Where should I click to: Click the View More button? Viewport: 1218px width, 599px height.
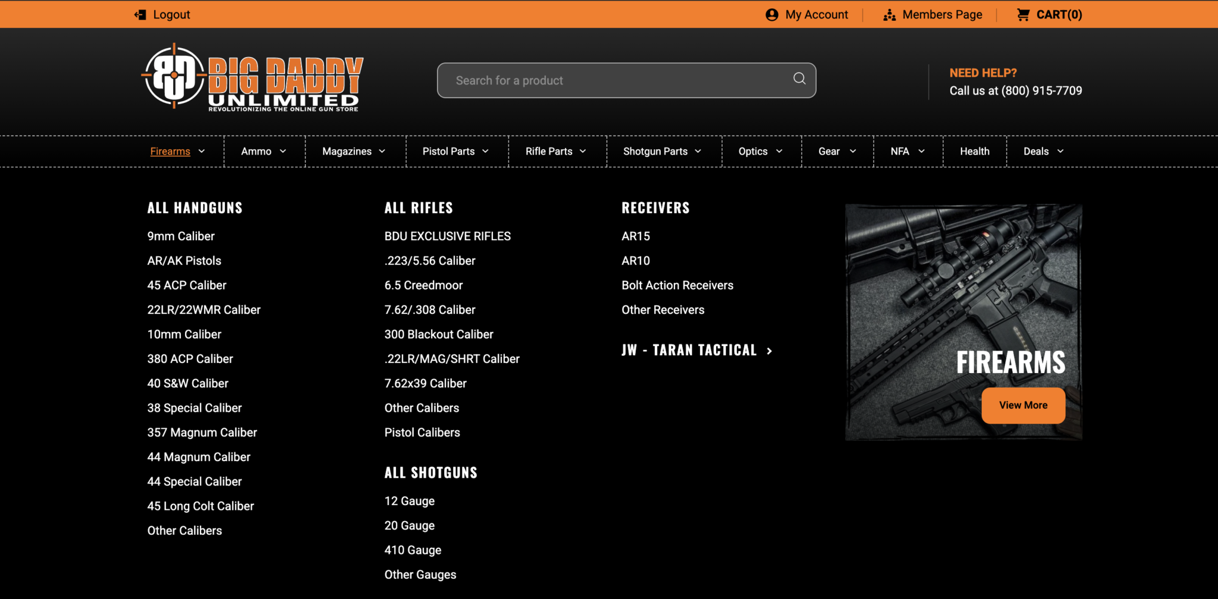tap(1022, 405)
